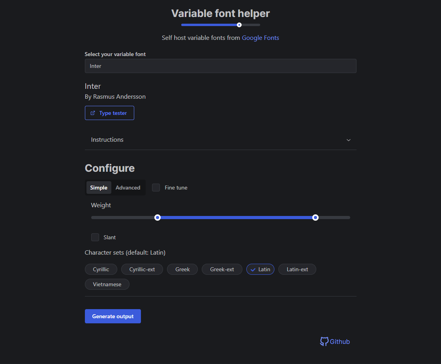Expand the Instructions chevron

[x=349, y=140]
